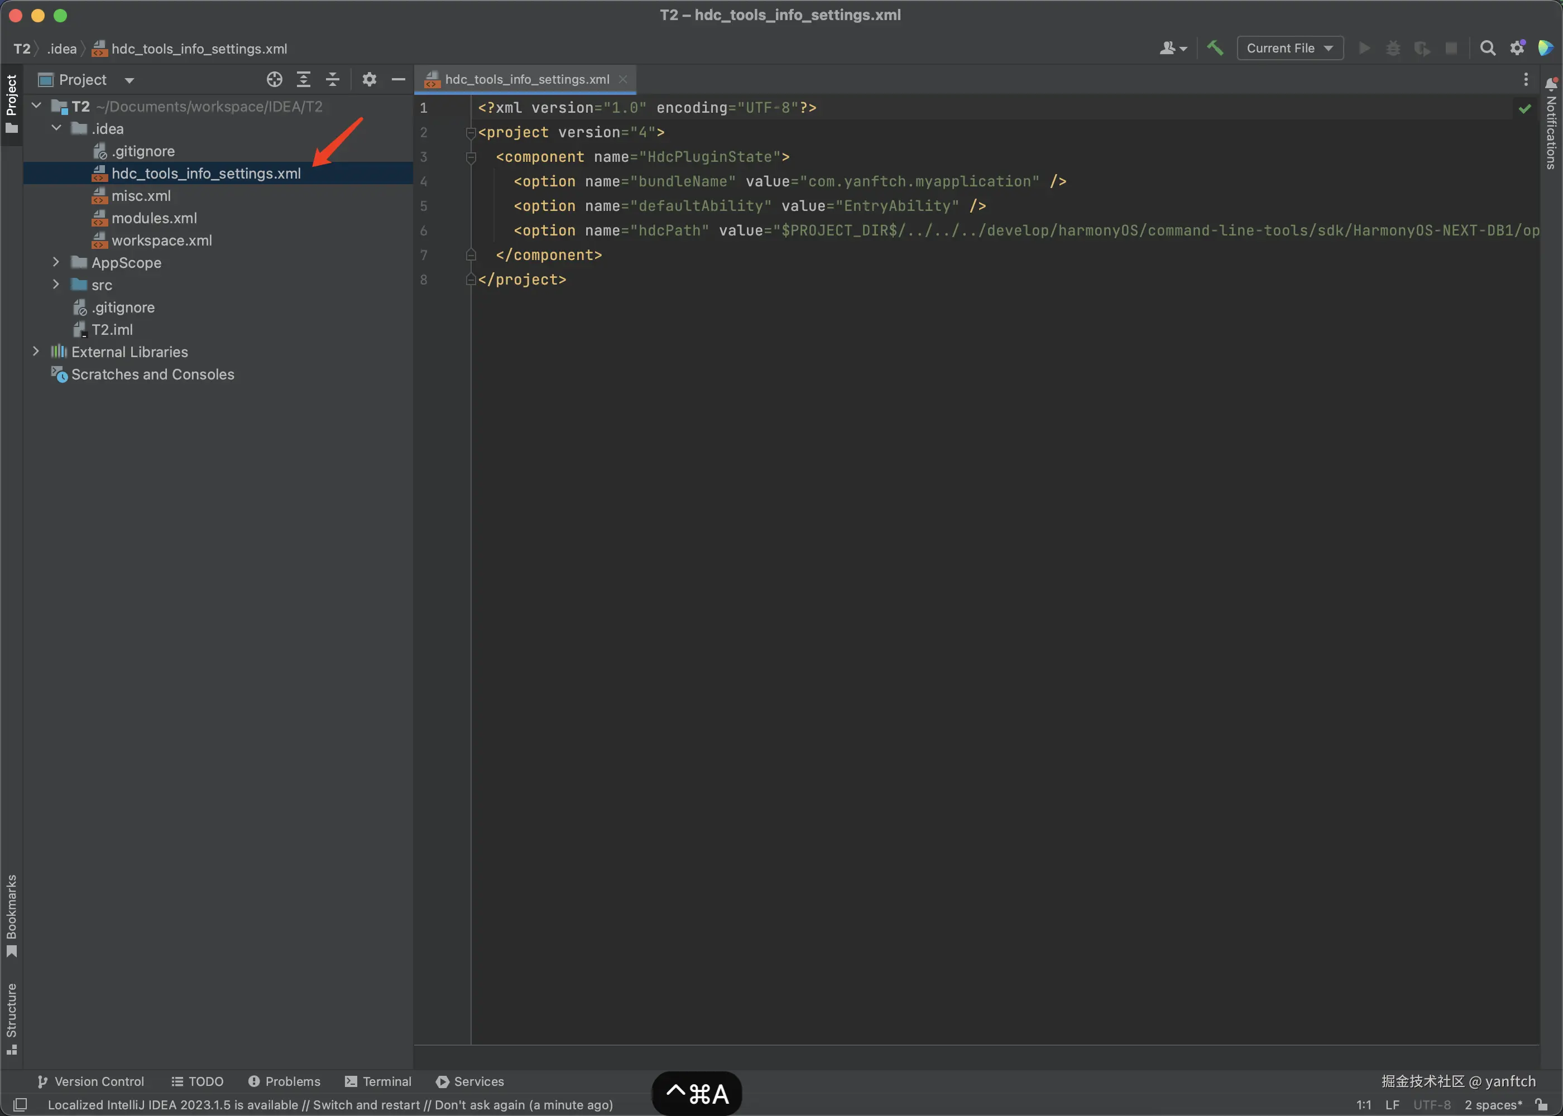
Task: Click UTF-8 encoding in status bar
Action: 1432,1104
